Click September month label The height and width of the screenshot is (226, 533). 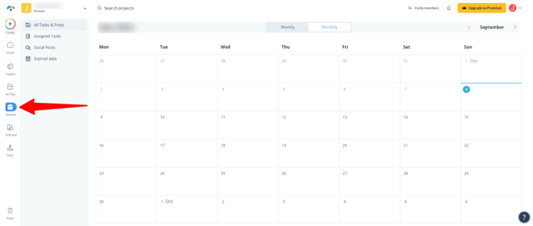pos(492,28)
